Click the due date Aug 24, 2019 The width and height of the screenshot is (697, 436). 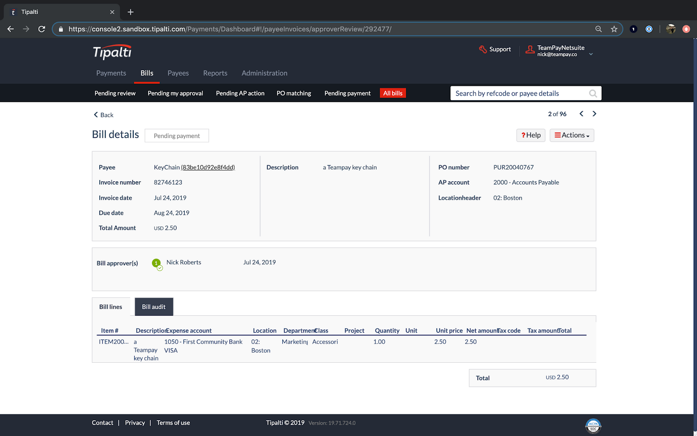pyautogui.click(x=172, y=213)
